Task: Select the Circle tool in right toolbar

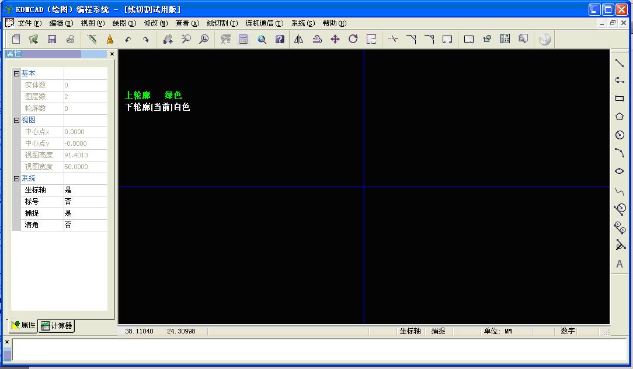Action: pos(620,135)
